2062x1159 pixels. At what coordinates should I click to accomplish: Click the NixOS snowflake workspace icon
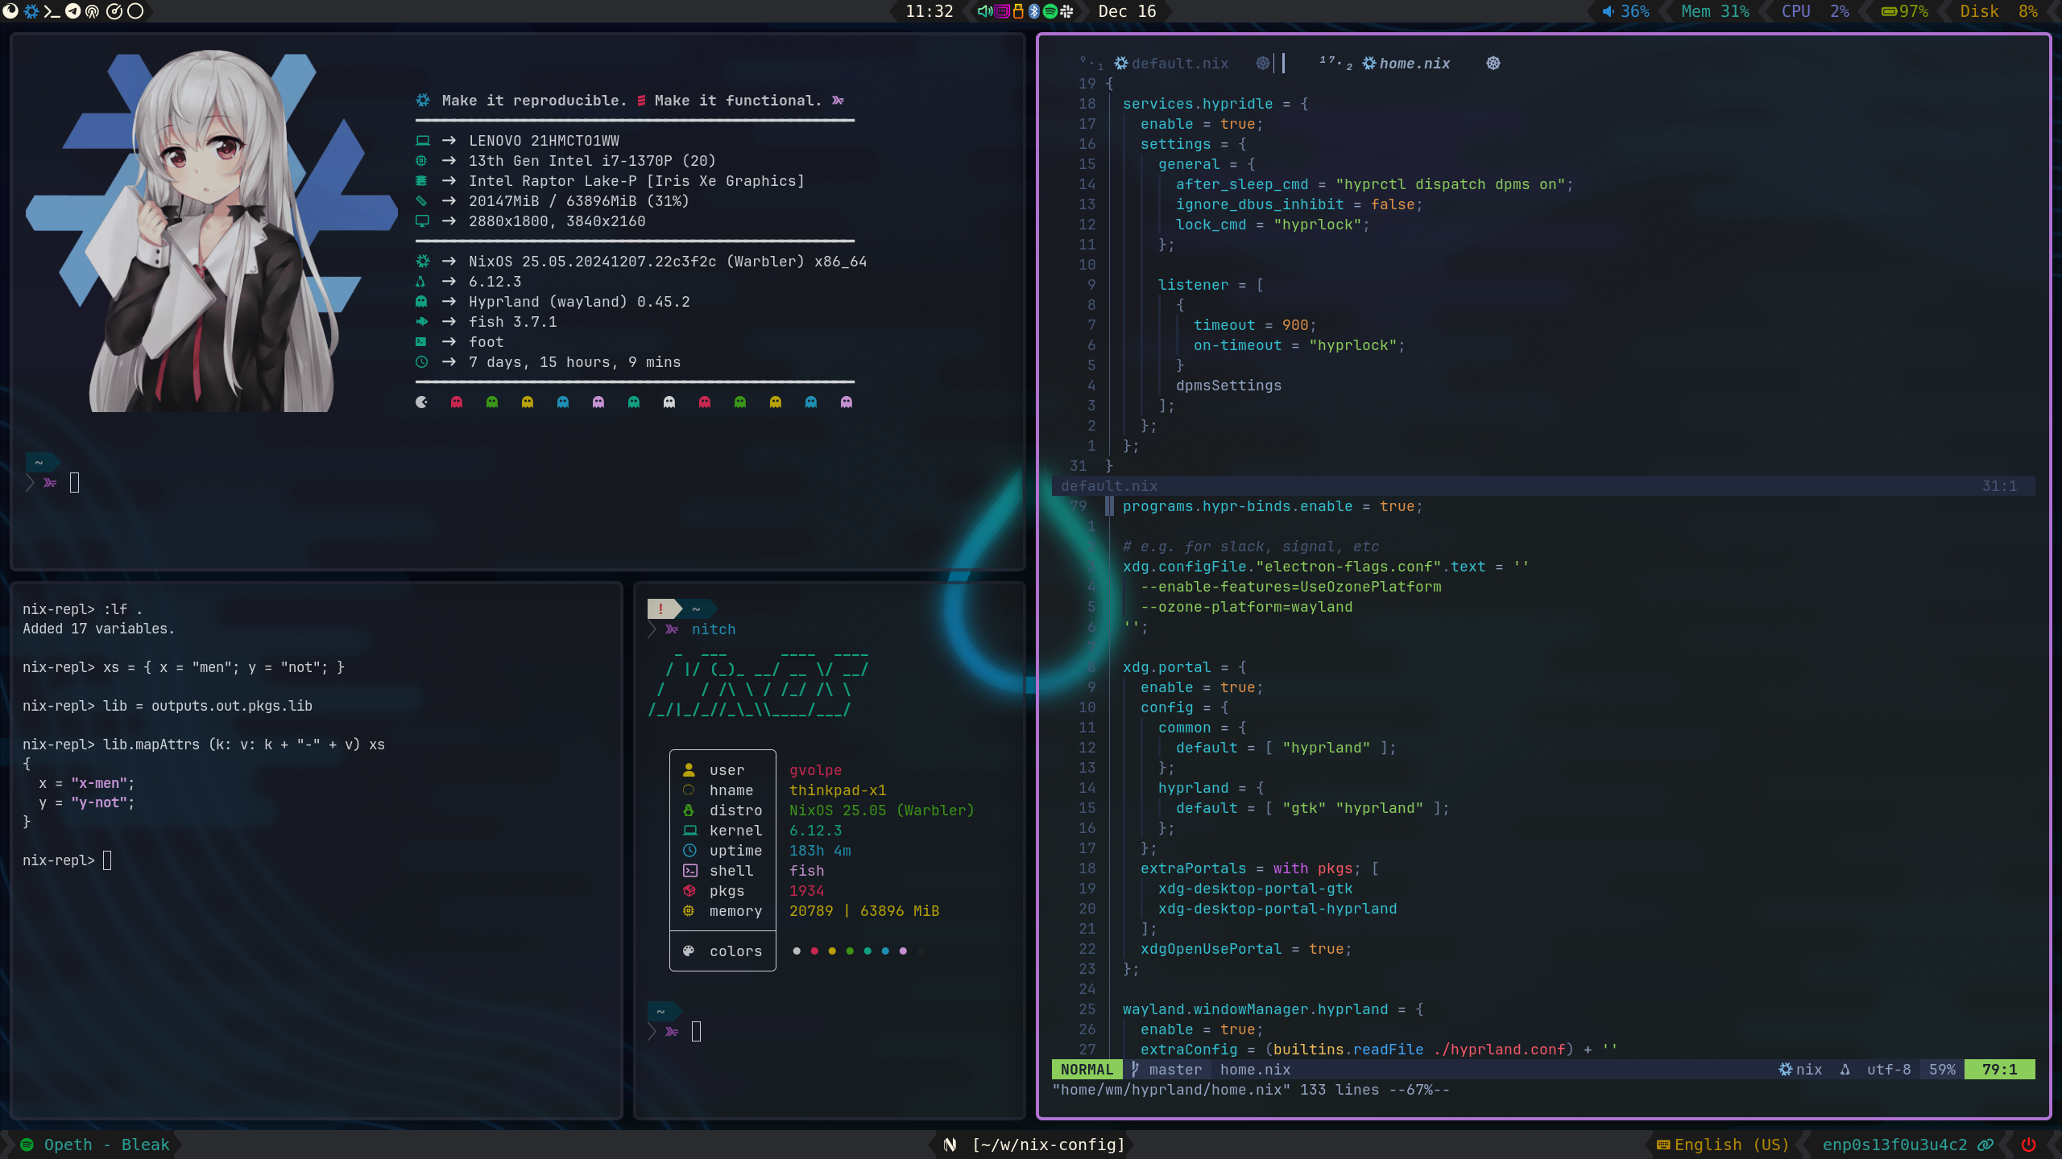[x=31, y=11]
